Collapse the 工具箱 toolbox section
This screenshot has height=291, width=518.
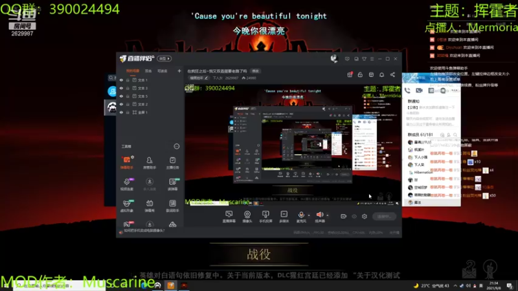(x=177, y=146)
